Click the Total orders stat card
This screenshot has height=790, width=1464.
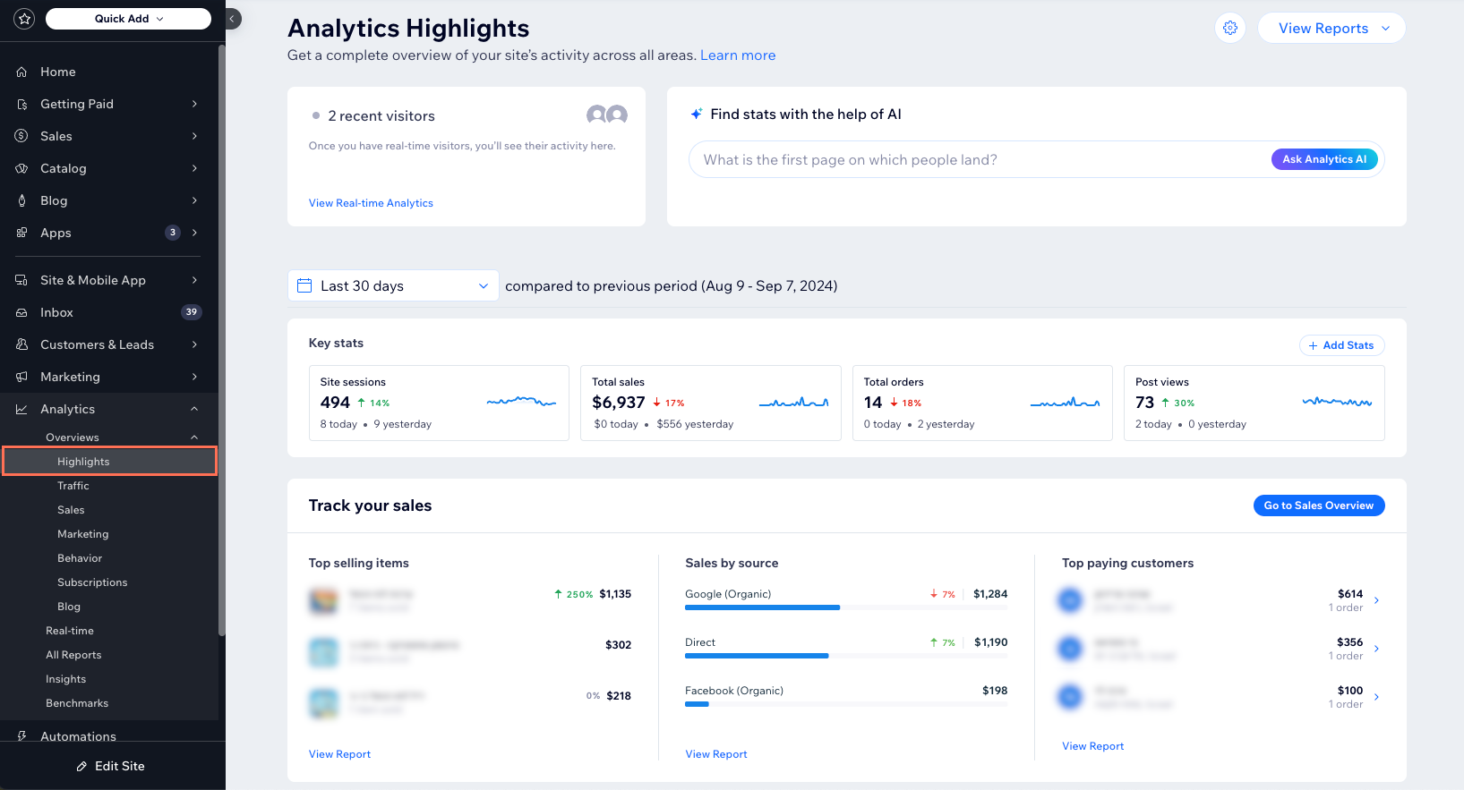(x=982, y=403)
